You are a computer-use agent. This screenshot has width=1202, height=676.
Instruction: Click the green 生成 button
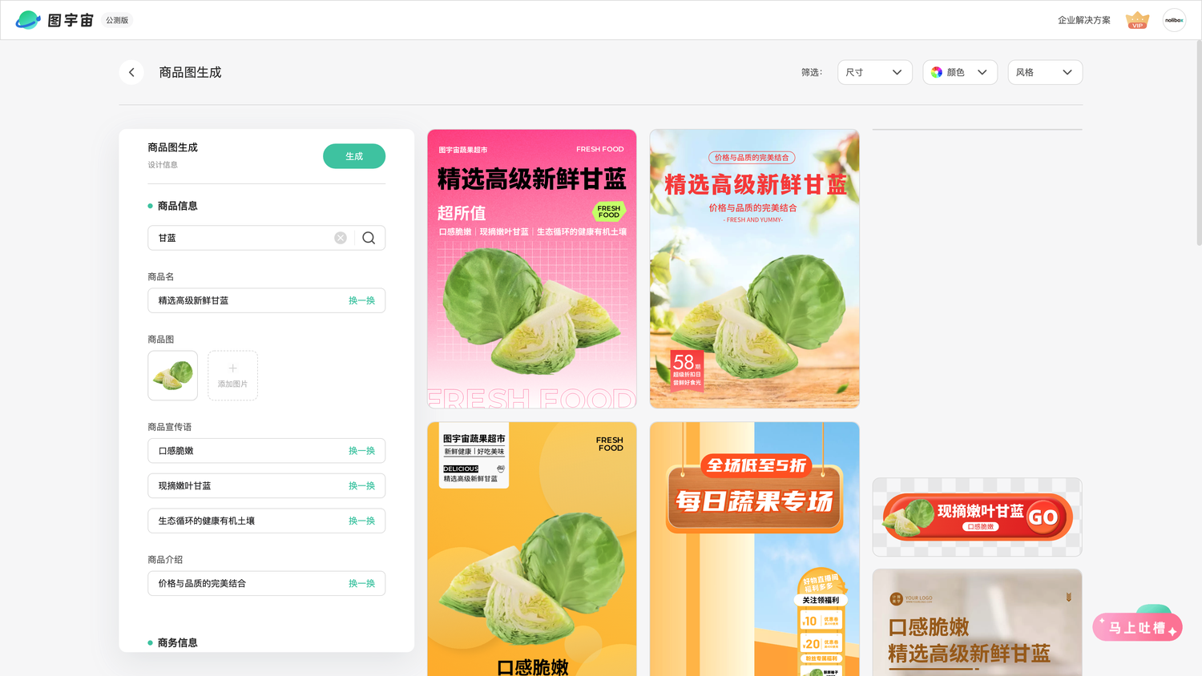point(354,156)
